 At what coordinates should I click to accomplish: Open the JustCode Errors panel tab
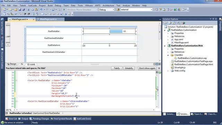coord(82,119)
